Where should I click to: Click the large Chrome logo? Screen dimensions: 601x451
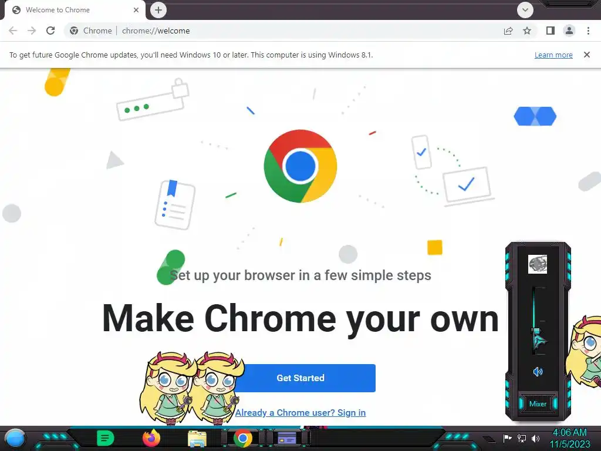(x=300, y=166)
